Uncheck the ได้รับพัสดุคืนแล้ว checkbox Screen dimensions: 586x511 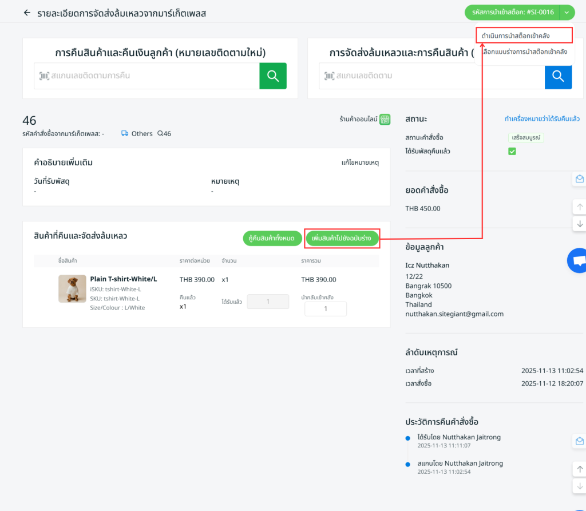click(x=512, y=151)
